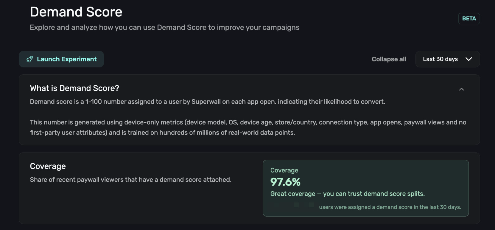Click the Collapse all link
The width and height of the screenshot is (495, 230).
click(x=389, y=59)
